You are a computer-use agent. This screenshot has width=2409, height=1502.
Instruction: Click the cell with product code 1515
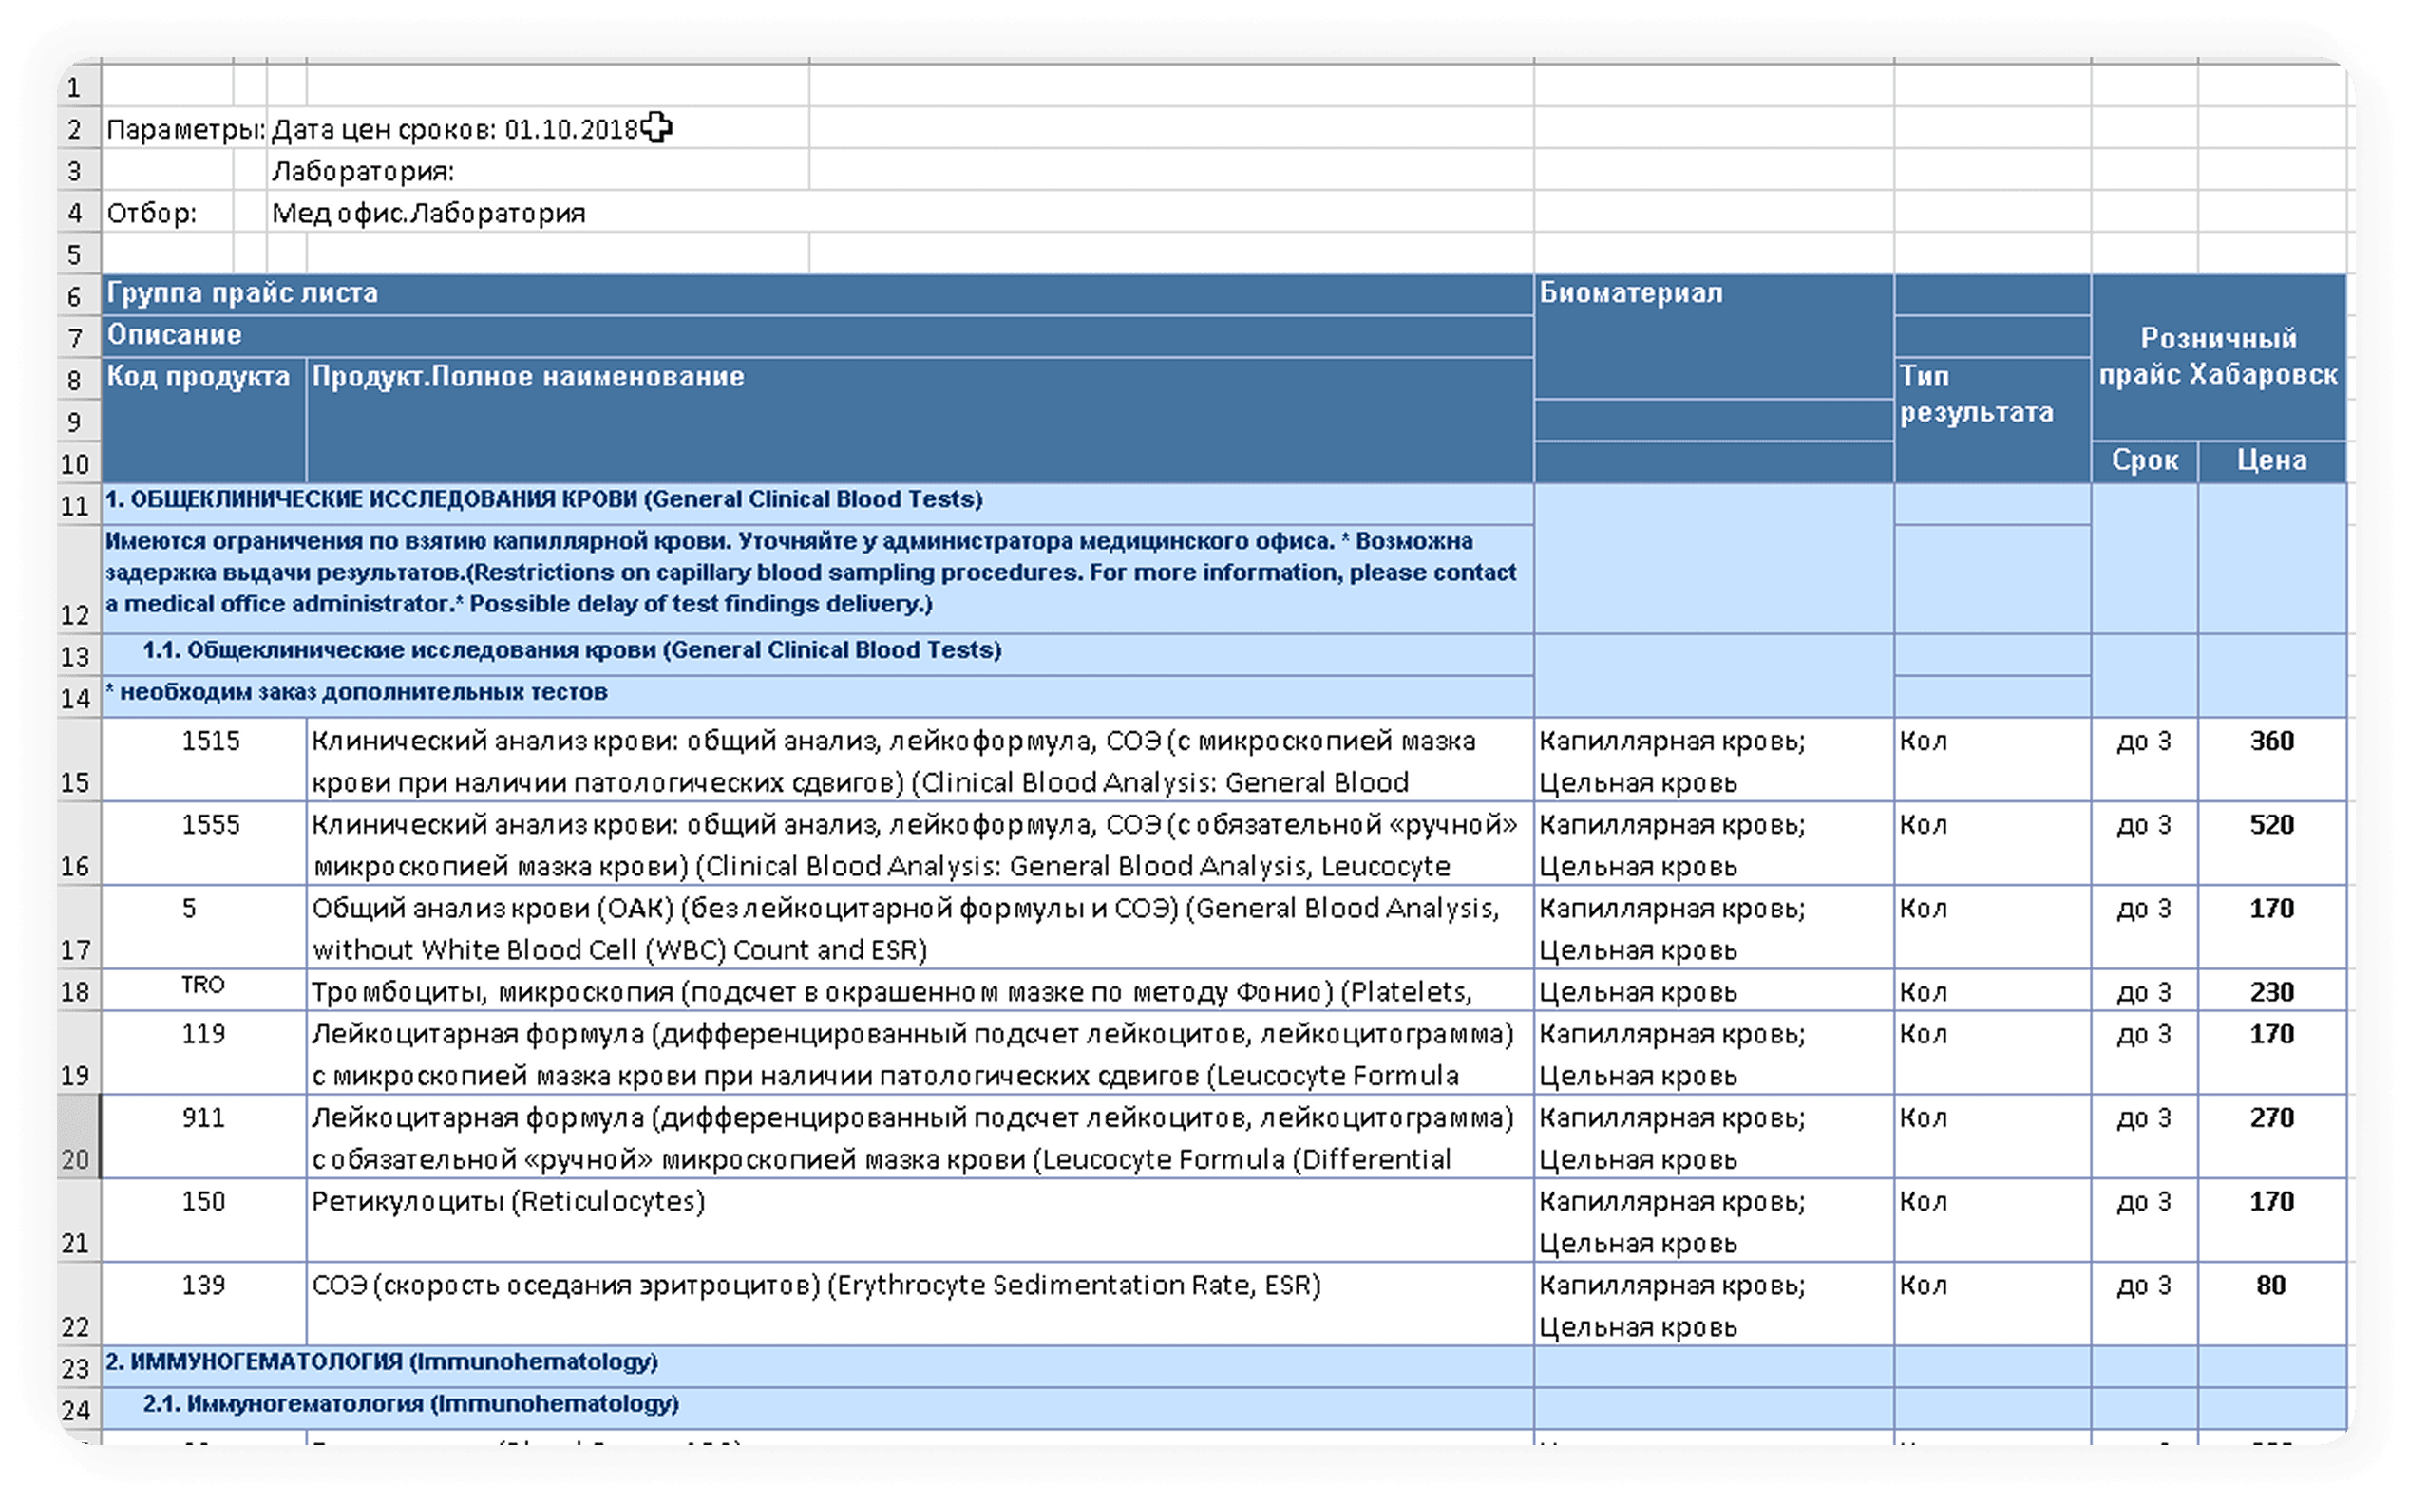tap(203, 760)
